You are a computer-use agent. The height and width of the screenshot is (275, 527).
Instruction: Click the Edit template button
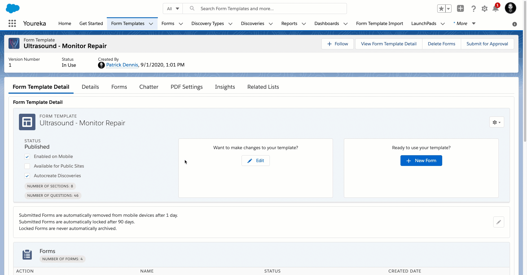tap(256, 161)
